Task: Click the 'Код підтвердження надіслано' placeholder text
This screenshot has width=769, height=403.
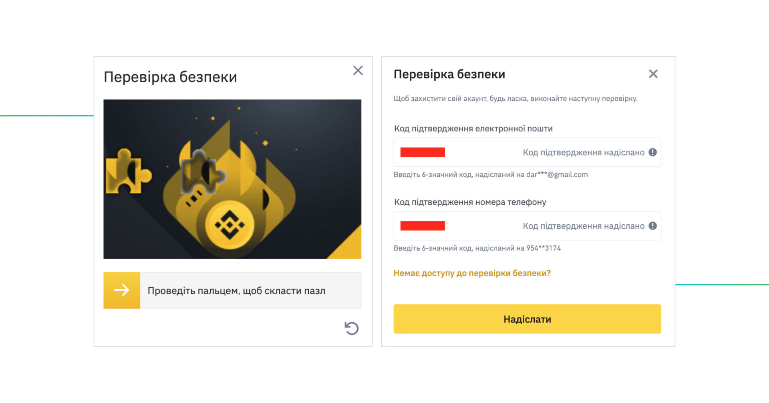Action: (583, 152)
